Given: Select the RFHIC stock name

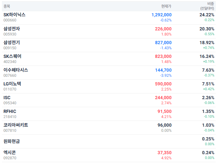Looking at the screenshot, I should pos(10,111).
